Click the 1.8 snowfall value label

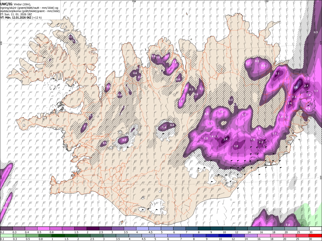point(236,146)
